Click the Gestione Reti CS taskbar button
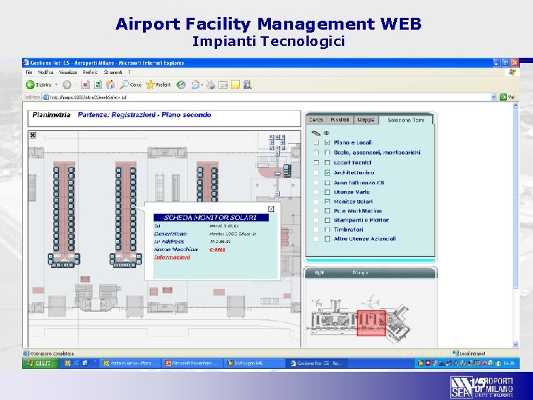 tap(317, 363)
